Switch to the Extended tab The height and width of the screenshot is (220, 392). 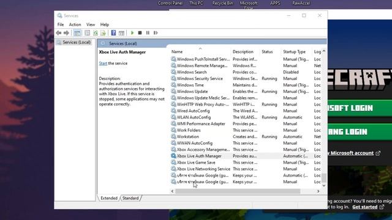pyautogui.click(x=109, y=198)
